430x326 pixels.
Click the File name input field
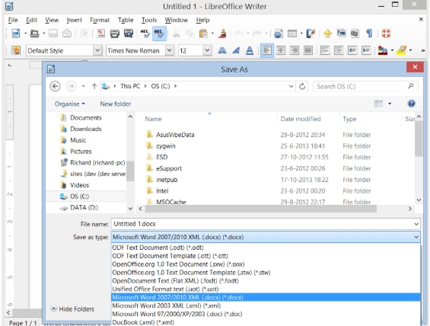click(x=266, y=224)
